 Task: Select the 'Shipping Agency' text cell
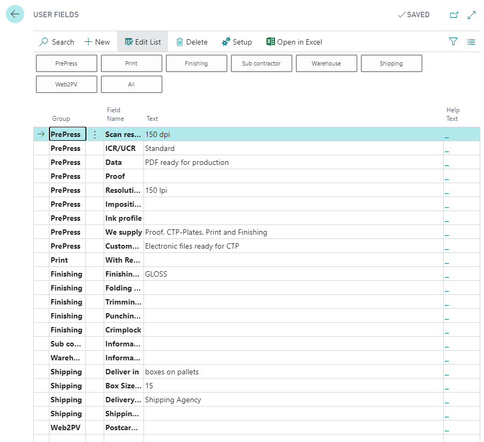293,400
